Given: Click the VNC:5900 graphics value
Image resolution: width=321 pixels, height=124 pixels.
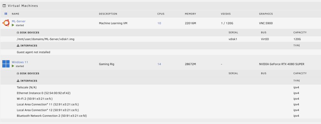Looking at the screenshot, I should 266,23.
